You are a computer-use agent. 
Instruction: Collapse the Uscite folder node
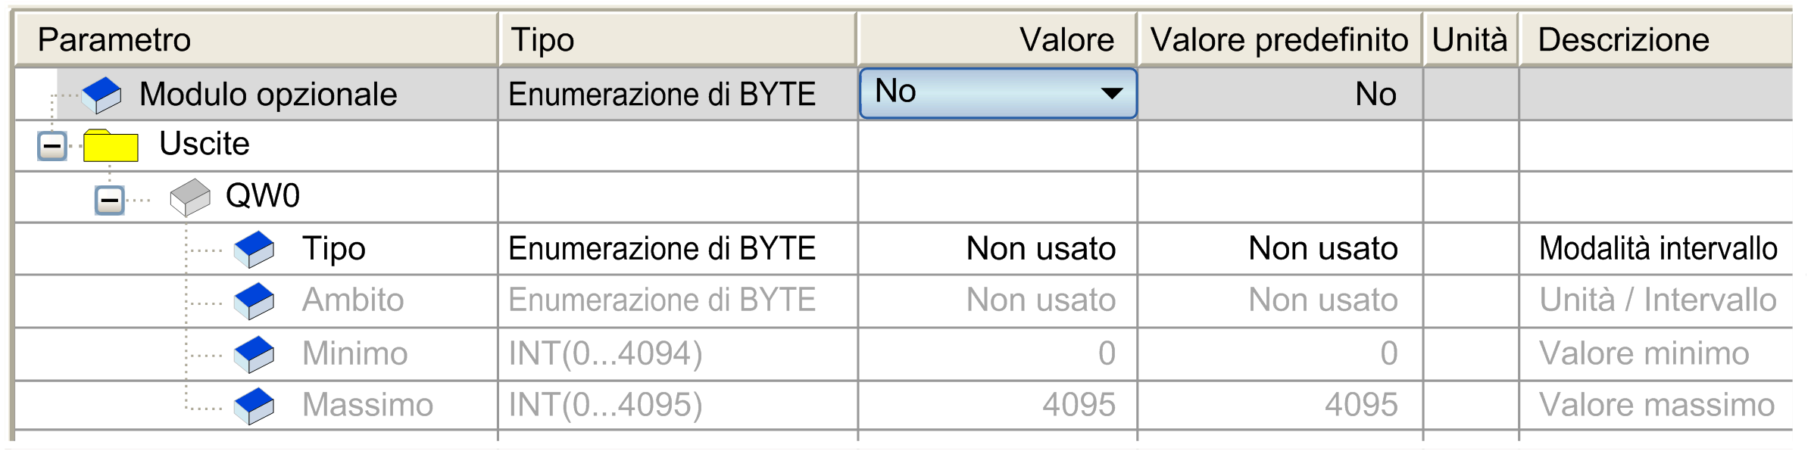(52, 145)
